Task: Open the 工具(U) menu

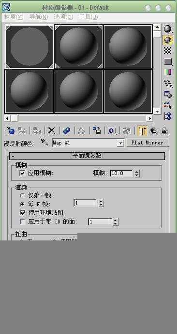Action: [88, 17]
